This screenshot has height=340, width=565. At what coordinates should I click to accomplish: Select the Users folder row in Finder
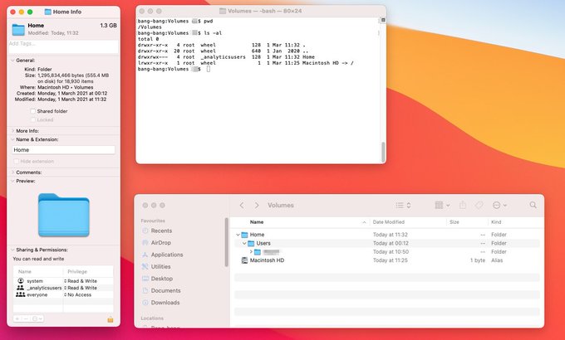click(387, 243)
